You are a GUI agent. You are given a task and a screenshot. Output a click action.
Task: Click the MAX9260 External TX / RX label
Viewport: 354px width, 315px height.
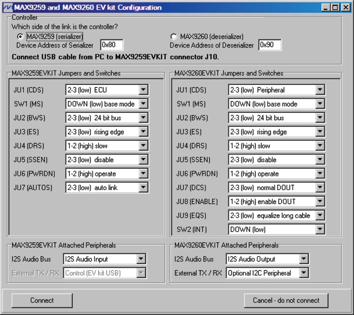198,273
